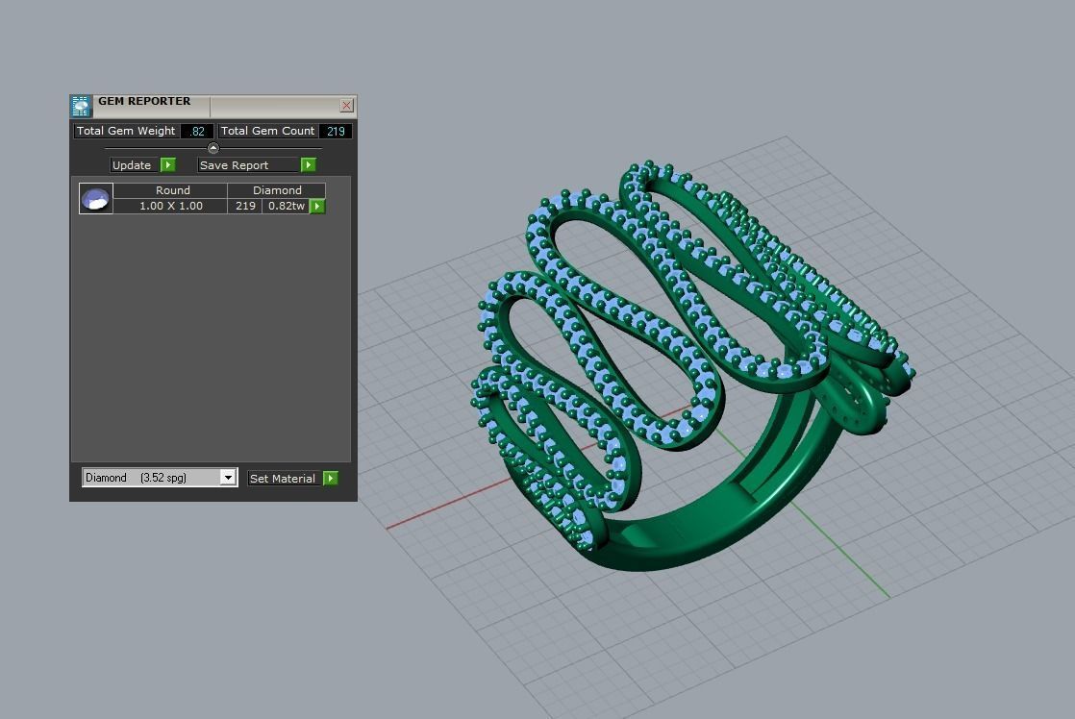Viewport: 1075px width, 719px height.
Task: Click the green arrow beside 0.82tw
Action: pos(316,207)
